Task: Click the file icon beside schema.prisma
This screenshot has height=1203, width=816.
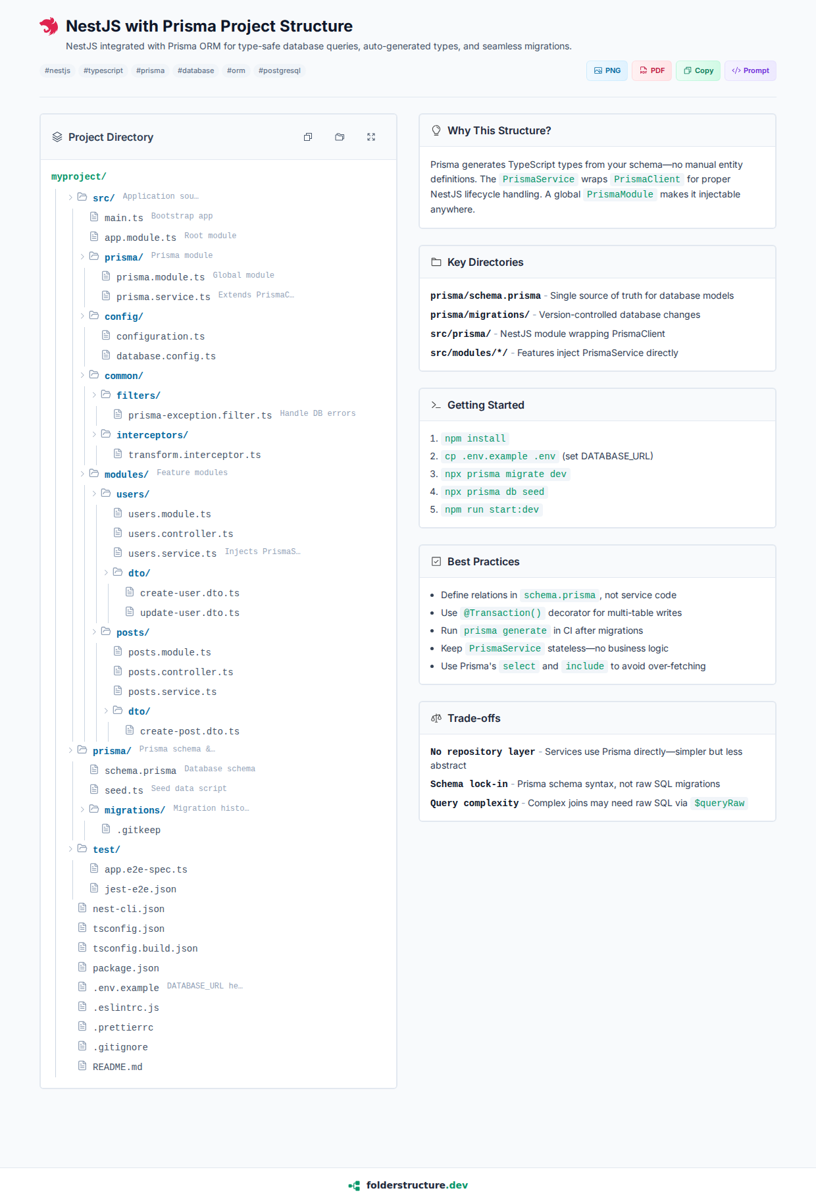Action: pos(94,769)
